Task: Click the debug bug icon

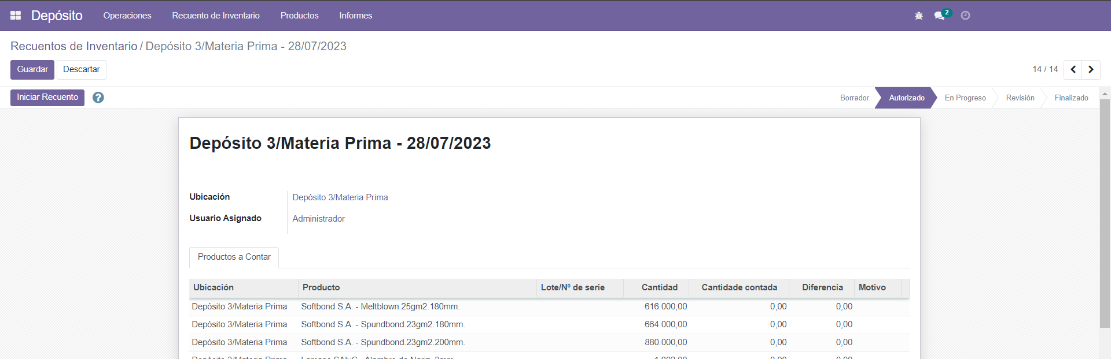Action: coord(919,16)
